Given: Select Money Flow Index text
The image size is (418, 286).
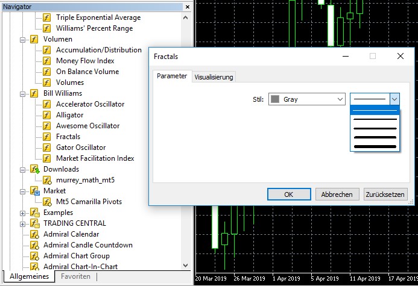Looking at the screenshot, I should tap(85, 61).
